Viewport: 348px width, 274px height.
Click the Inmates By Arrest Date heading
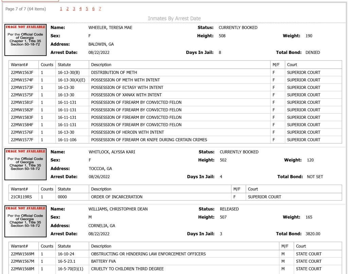tap(174, 18)
